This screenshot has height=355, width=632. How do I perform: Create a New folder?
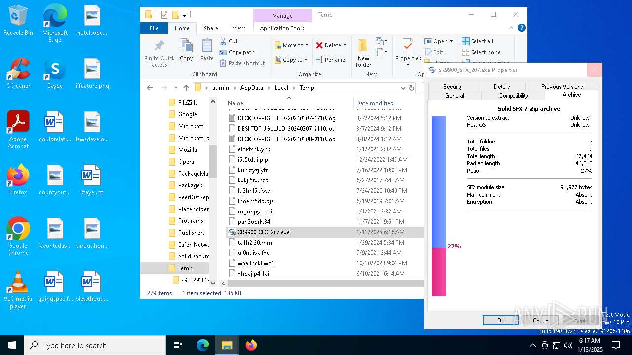point(363,53)
